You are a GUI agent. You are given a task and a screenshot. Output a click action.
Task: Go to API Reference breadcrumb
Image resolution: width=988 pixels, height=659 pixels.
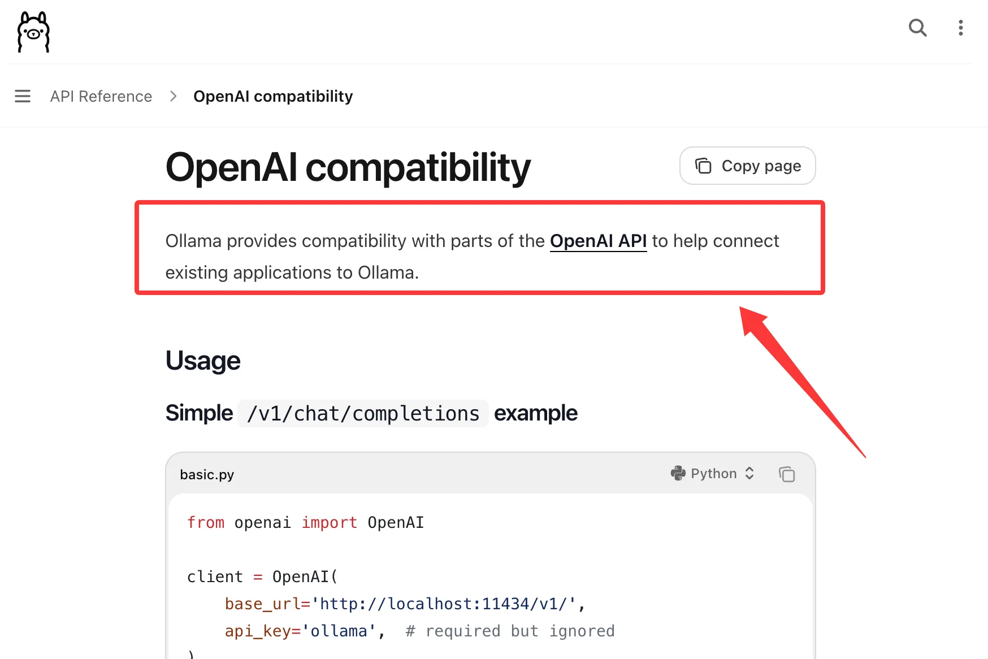pos(101,96)
